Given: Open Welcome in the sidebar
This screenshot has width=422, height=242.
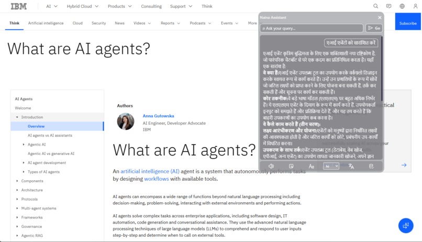Looking at the screenshot, I should [23, 108].
